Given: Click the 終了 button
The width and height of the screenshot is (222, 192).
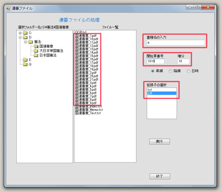Looking at the screenshot, I should 160,176.
